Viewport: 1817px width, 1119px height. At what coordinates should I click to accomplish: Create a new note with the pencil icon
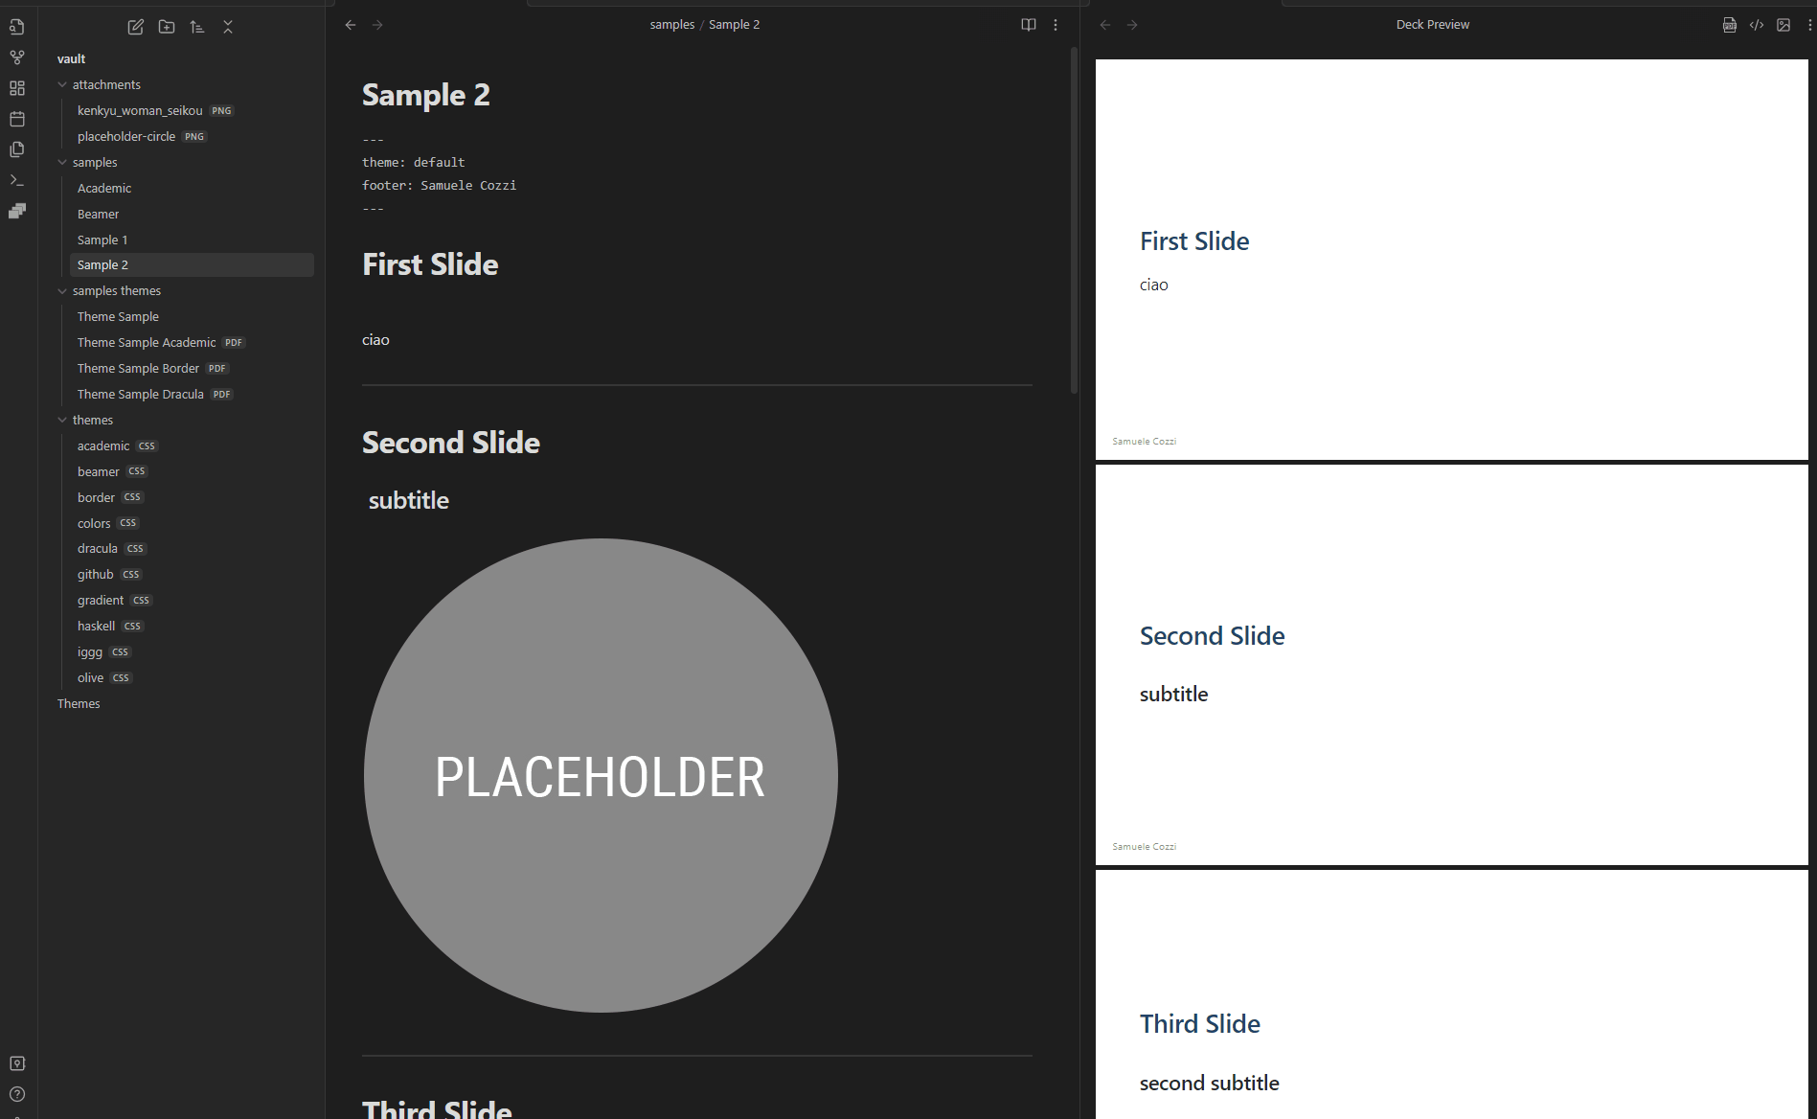(x=136, y=27)
